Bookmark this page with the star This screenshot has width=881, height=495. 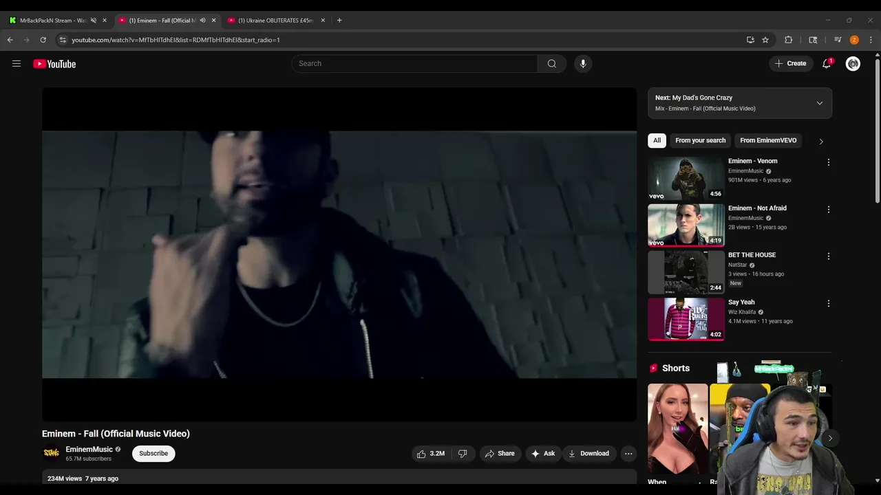(765, 40)
